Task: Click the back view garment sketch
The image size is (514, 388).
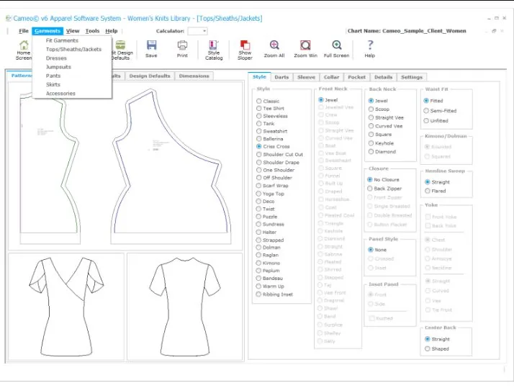Action: pyautogui.click(x=185, y=307)
